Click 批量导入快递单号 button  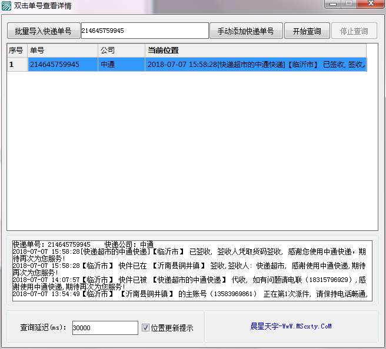coord(43,31)
